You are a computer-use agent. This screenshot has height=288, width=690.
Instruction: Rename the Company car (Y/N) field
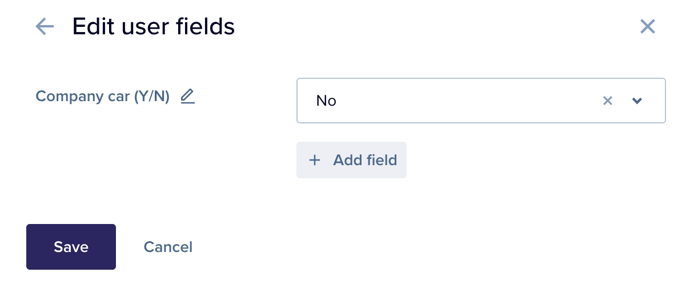click(x=187, y=96)
